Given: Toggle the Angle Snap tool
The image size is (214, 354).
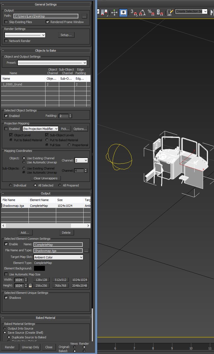Looking at the screenshot, I should pyautogui.click(x=142, y=12).
